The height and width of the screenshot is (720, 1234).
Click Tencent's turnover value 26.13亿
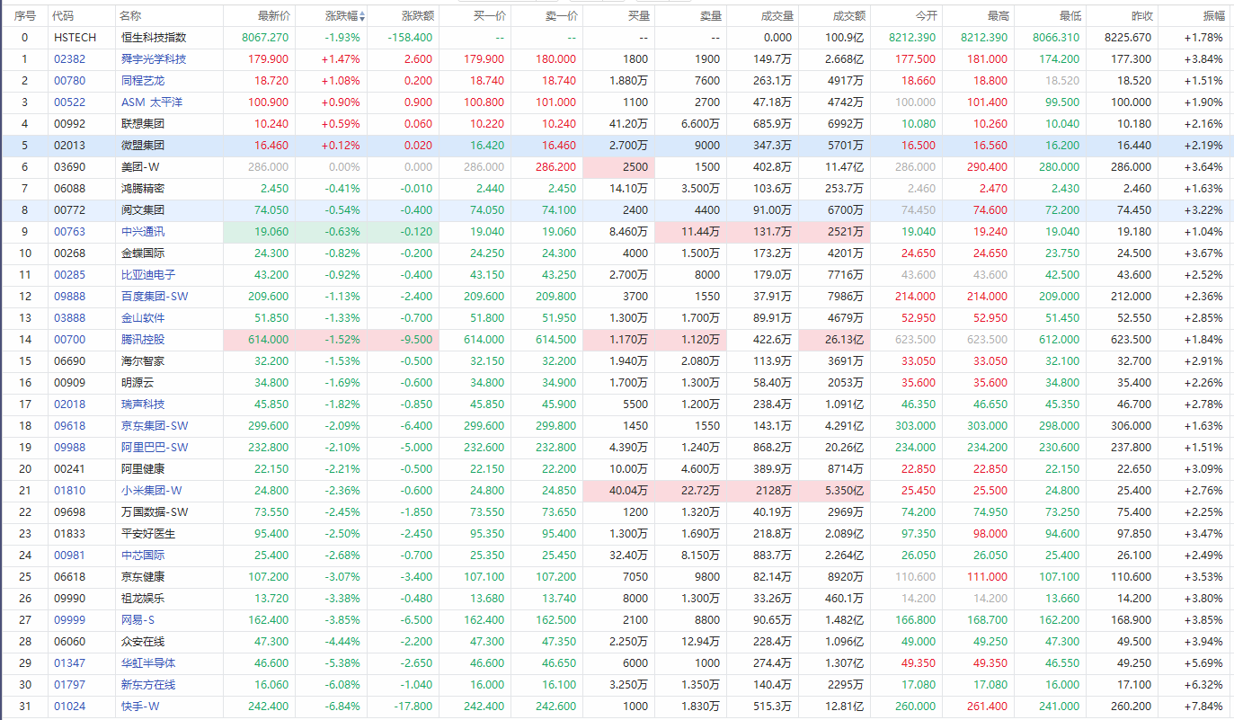[845, 340]
